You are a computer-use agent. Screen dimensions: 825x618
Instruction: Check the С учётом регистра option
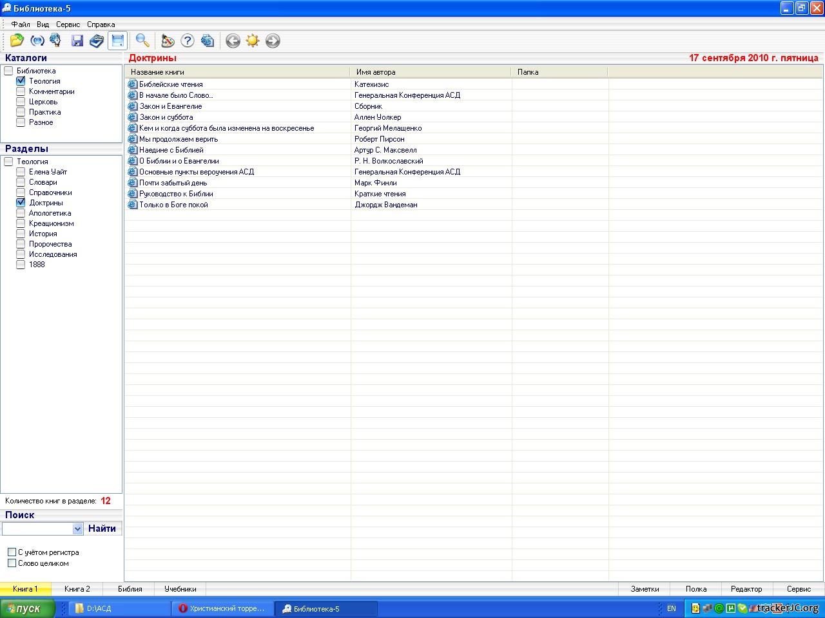[x=12, y=552]
